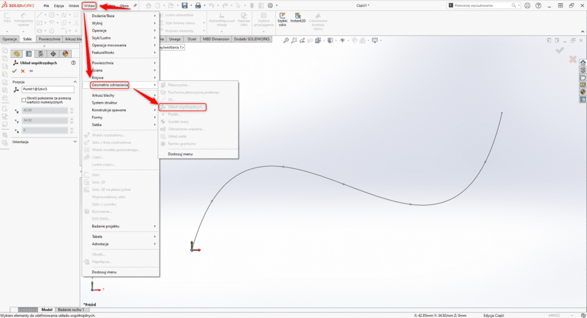
Task: Click the Adnotacje menu entry
Action: click(100, 244)
